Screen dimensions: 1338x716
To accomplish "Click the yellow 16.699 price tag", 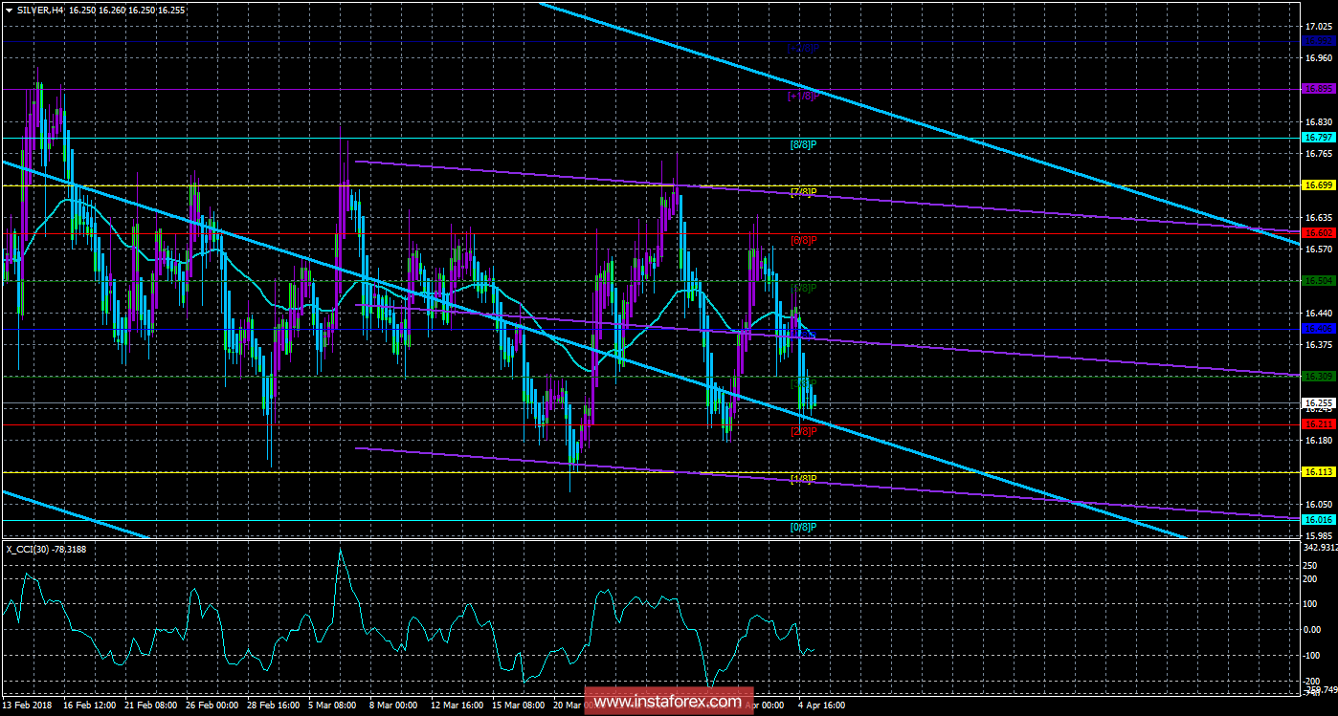I will point(1318,185).
